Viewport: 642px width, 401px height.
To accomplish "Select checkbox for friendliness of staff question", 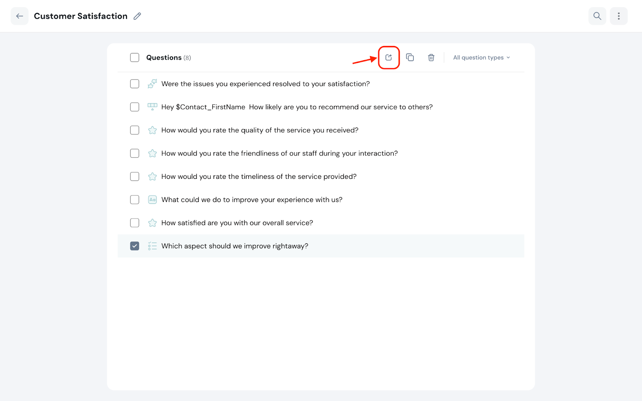I will pyautogui.click(x=135, y=154).
